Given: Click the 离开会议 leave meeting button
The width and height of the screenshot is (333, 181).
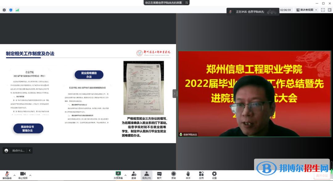Looking at the screenshot, I should (x=322, y=175).
